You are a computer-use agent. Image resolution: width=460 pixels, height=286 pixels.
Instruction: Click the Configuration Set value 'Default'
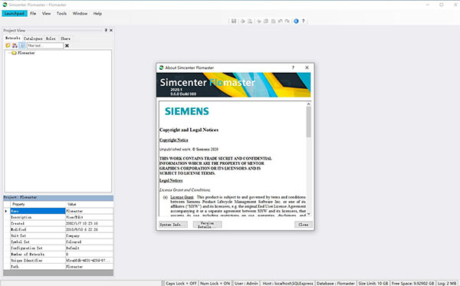pos(89,248)
